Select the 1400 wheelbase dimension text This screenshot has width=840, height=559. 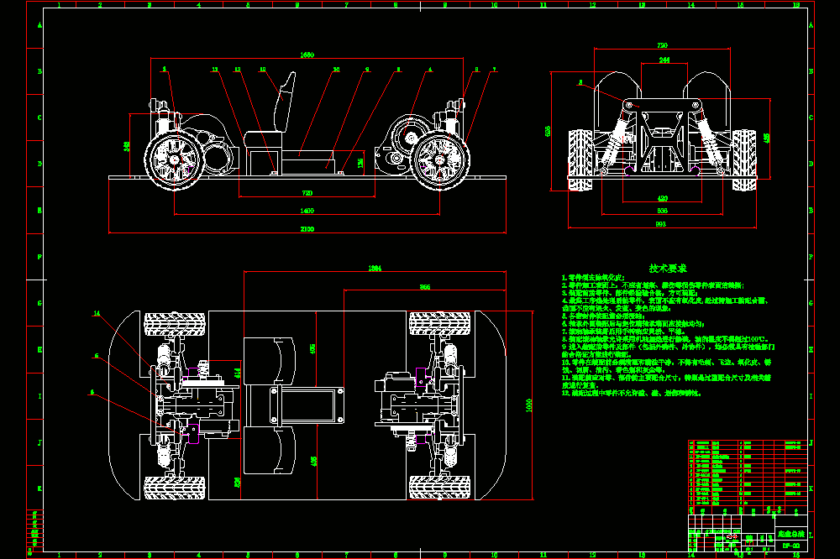[307, 211]
